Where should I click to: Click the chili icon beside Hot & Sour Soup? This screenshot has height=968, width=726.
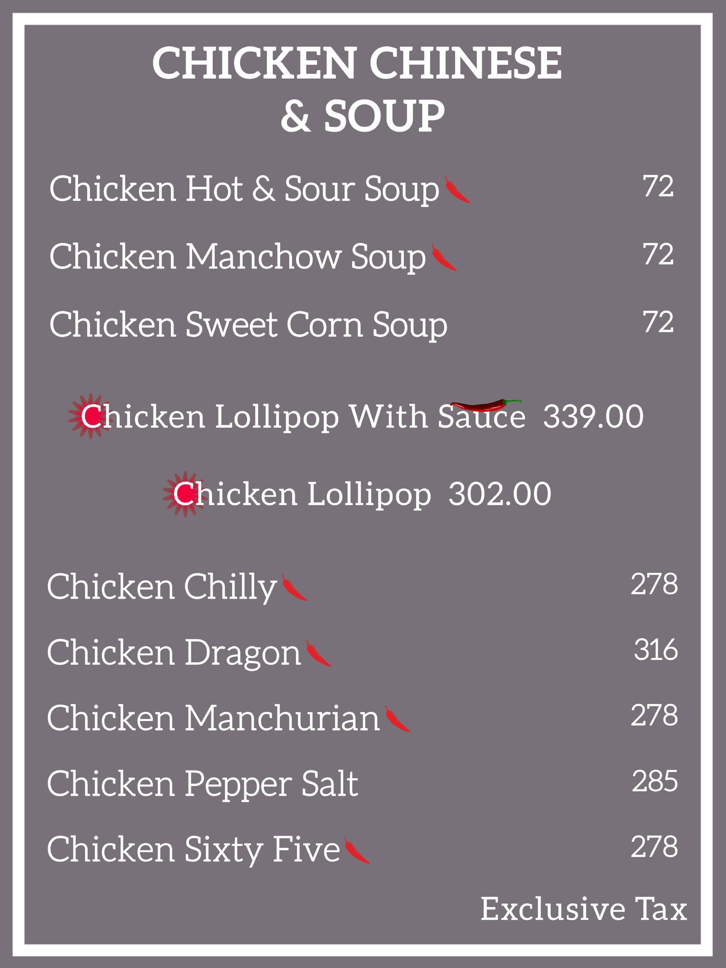coord(457,189)
